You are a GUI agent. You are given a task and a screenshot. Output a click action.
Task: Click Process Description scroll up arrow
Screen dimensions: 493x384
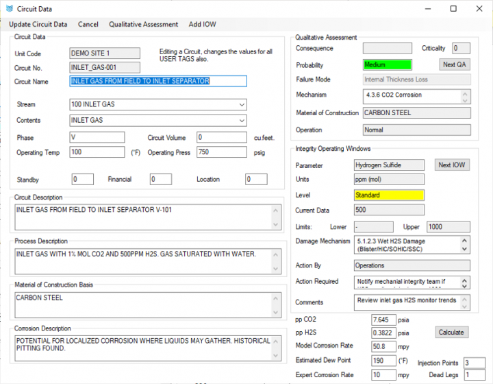(276, 254)
